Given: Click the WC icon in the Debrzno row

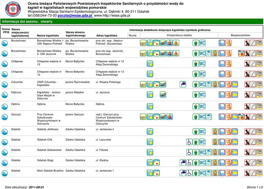Looking at the screenshot, I should coord(202,95).
